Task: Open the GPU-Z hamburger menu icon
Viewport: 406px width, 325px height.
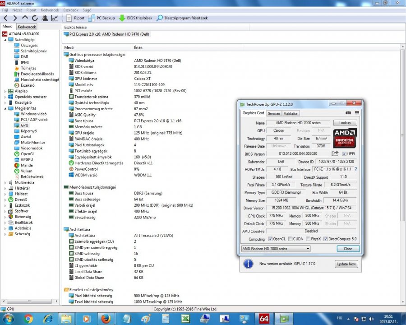Action: click(357, 113)
